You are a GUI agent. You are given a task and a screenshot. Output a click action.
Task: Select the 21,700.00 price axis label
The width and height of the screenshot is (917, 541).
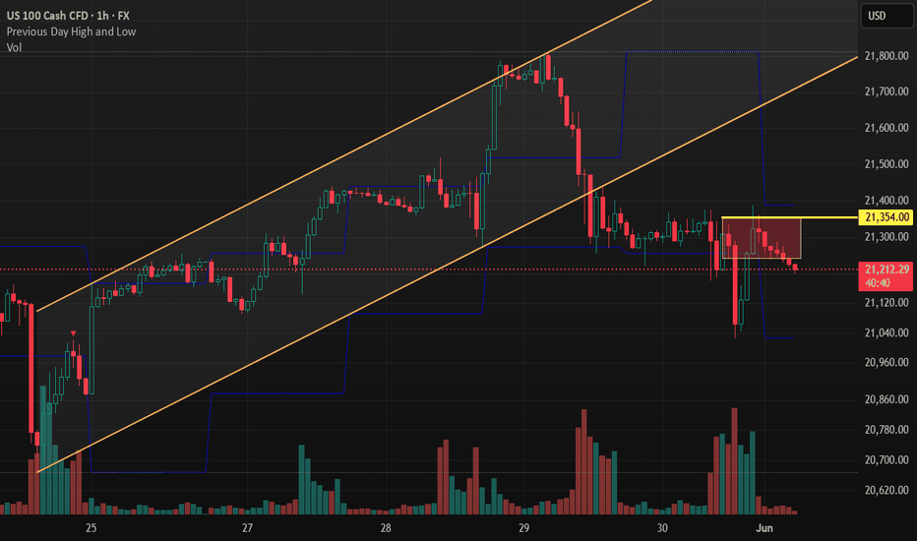[886, 91]
